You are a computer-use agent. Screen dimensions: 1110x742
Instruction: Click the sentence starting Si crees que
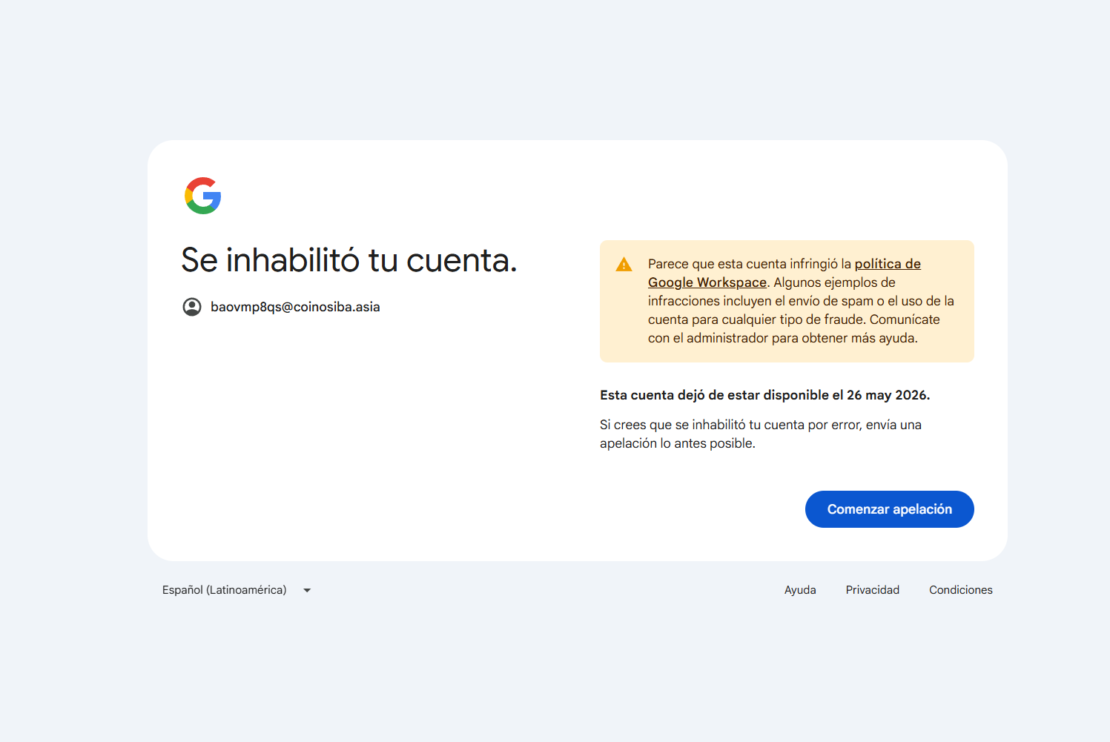pyautogui.click(x=761, y=434)
